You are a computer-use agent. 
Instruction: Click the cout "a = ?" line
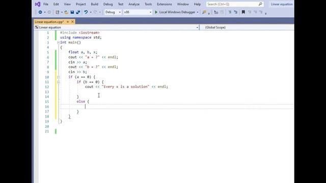pos(93,57)
